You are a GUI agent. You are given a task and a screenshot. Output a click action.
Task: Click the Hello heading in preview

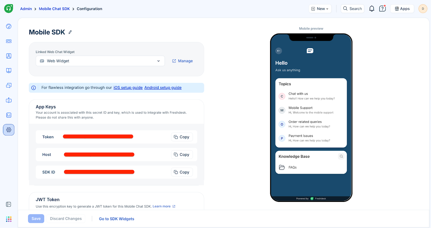coord(281,63)
